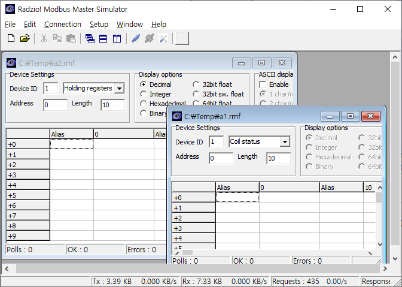Click the +0 alias cell in a2.rmf
This screenshot has height=287, width=402.
pos(72,144)
